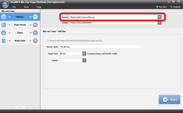Click the Start button

tap(169, 100)
